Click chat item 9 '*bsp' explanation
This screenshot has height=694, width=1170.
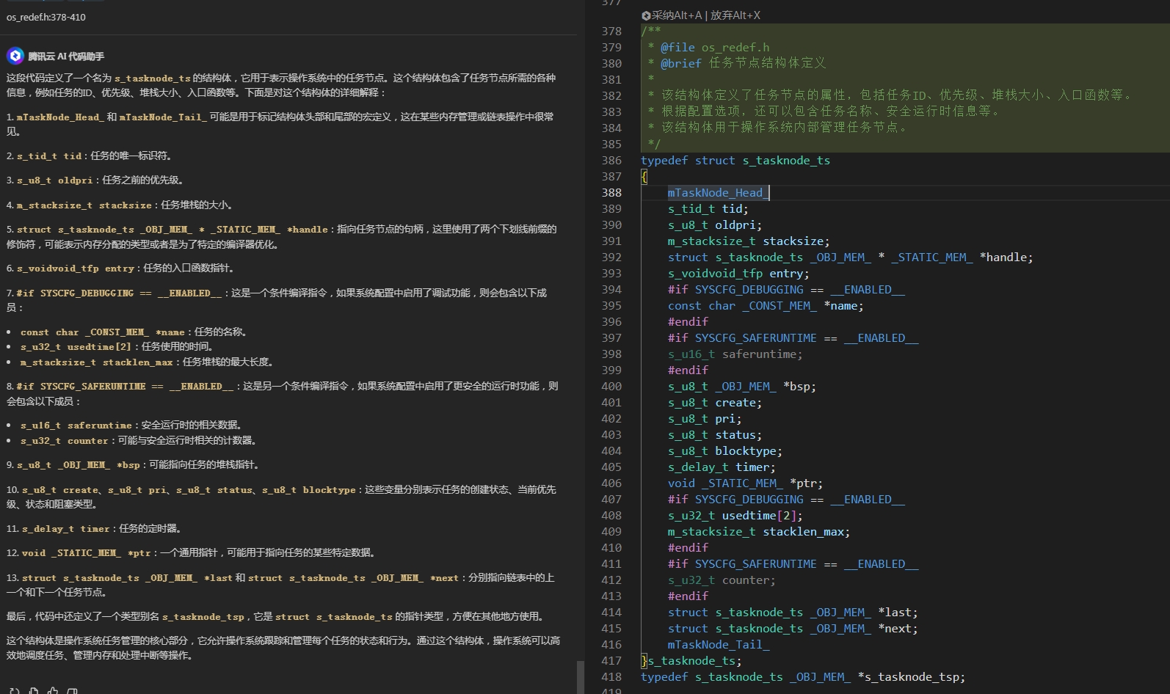click(x=133, y=464)
